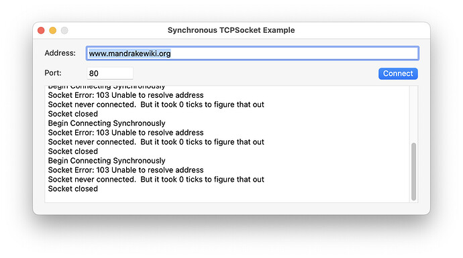
Task: Click the partially hidden top log line
Action: [107, 87]
